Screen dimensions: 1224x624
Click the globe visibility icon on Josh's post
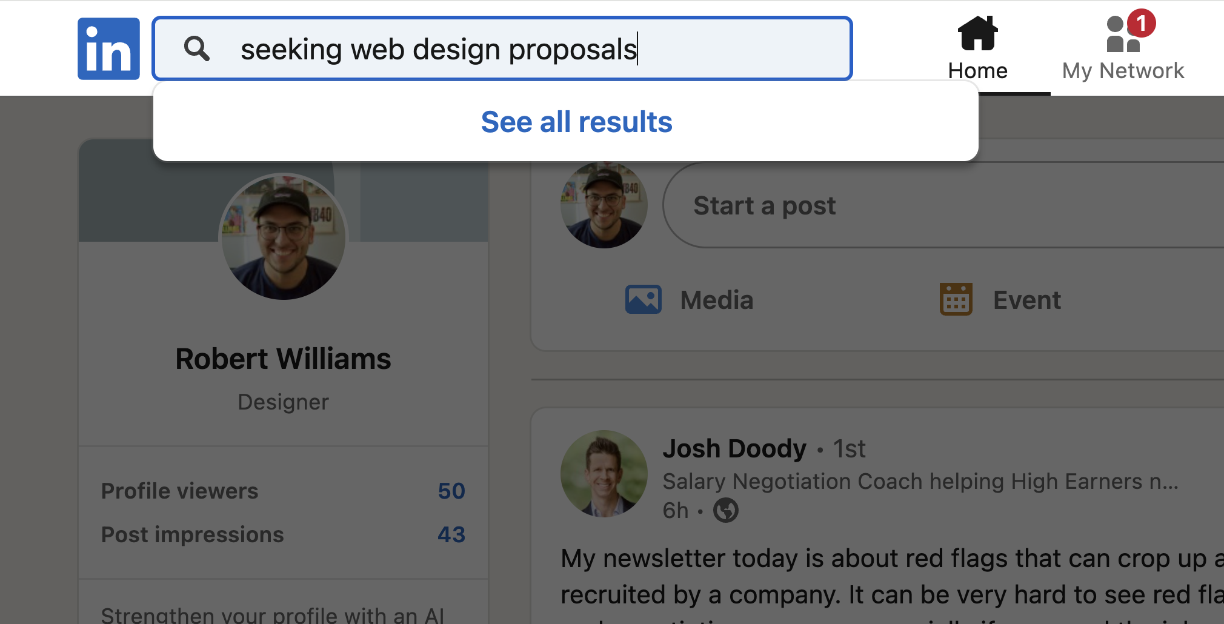(727, 510)
